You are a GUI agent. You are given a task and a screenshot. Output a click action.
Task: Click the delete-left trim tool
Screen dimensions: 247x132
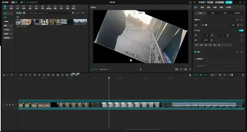25,75
